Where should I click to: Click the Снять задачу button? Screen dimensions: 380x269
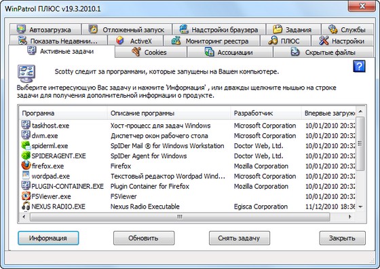(239, 238)
